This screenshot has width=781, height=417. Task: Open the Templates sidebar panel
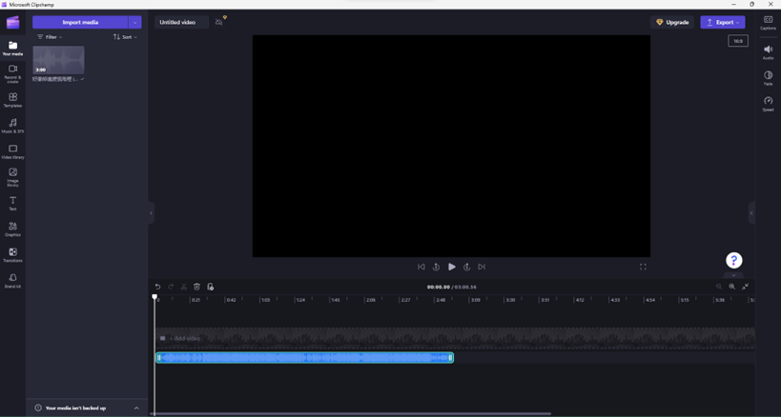tap(12, 100)
